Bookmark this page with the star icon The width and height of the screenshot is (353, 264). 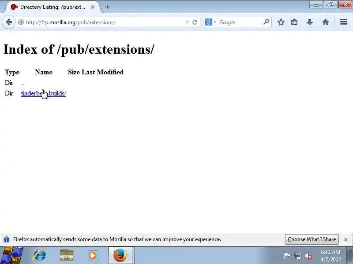281,22
